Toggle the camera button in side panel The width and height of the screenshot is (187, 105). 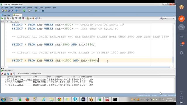181,27
